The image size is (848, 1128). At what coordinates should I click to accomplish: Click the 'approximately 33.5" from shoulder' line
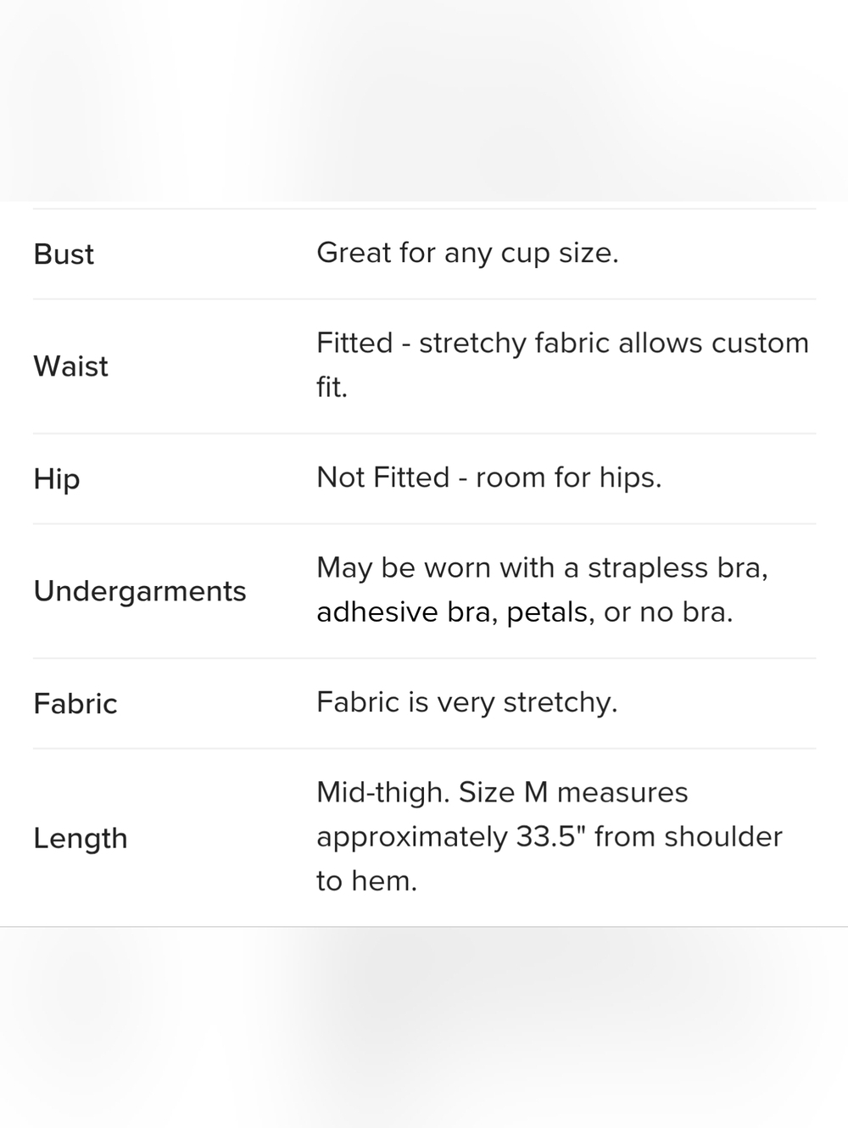pos(550,837)
